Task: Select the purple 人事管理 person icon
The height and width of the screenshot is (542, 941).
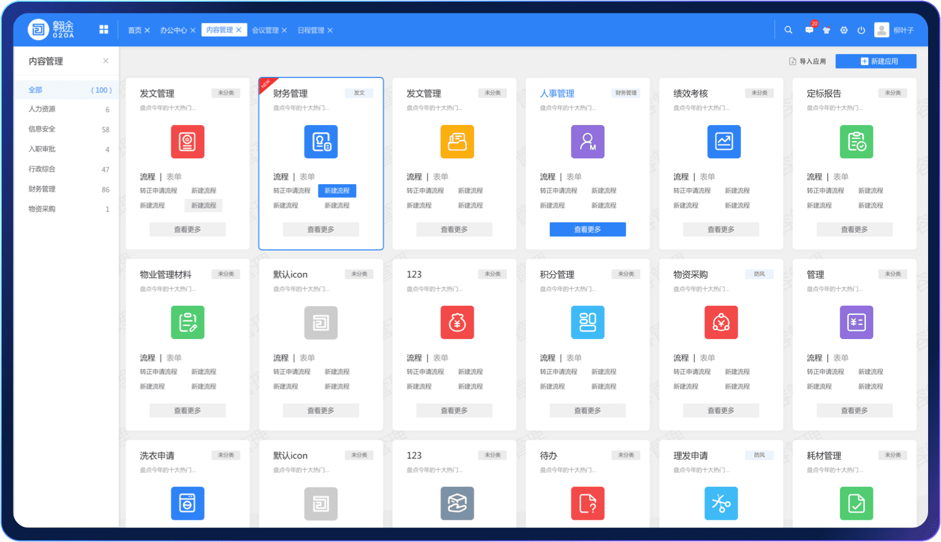Action: (587, 141)
